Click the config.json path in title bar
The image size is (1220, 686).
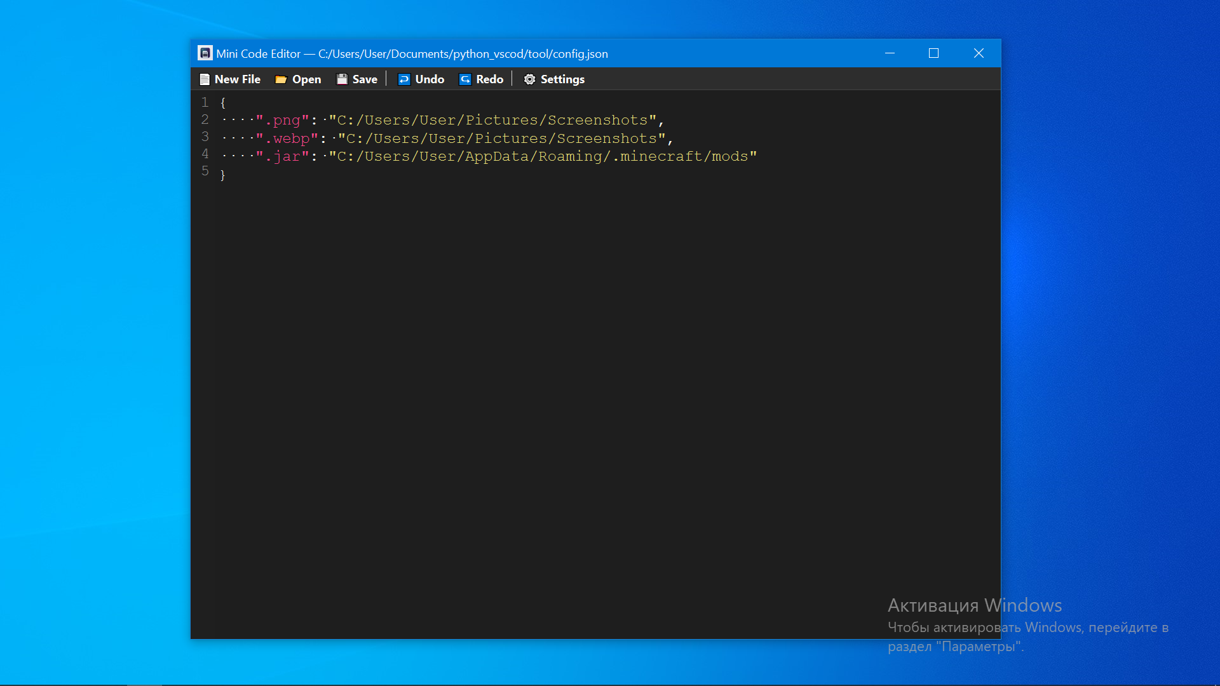tap(463, 54)
